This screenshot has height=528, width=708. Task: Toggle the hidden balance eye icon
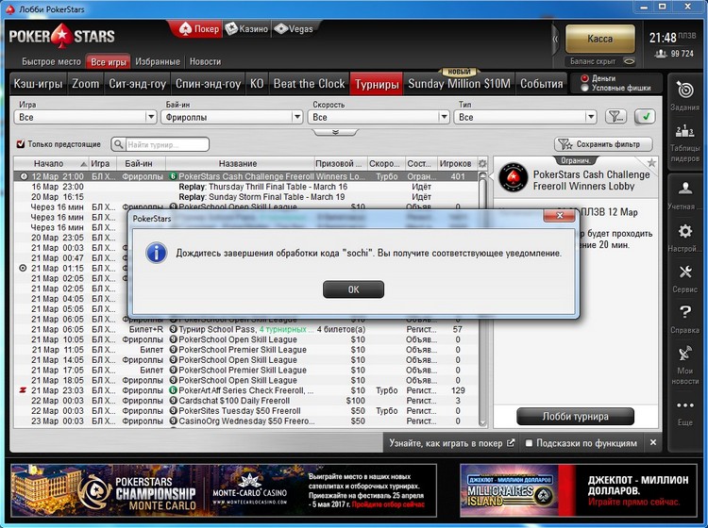(x=629, y=61)
